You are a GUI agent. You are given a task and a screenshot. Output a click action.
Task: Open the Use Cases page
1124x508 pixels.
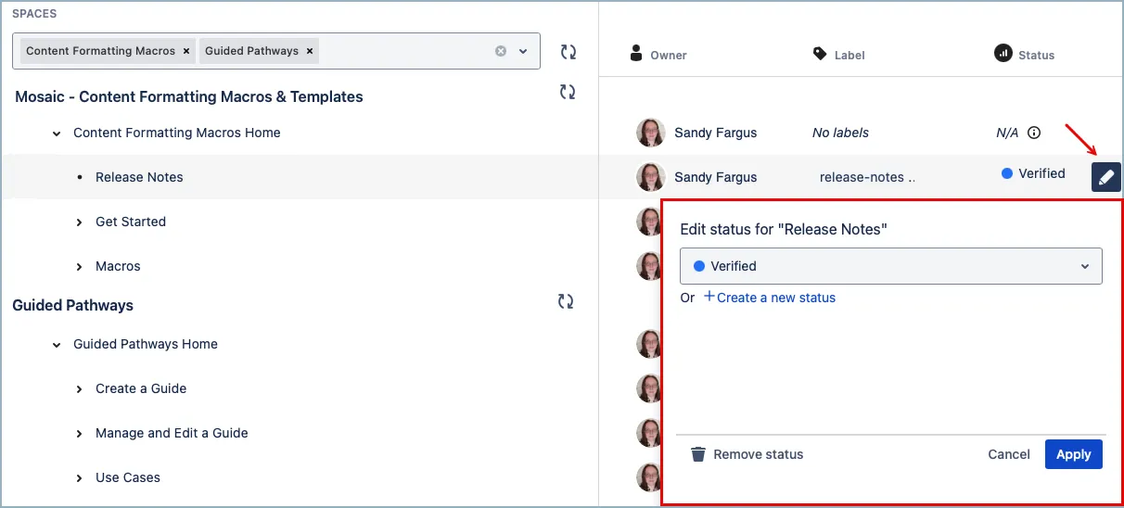pos(128,477)
